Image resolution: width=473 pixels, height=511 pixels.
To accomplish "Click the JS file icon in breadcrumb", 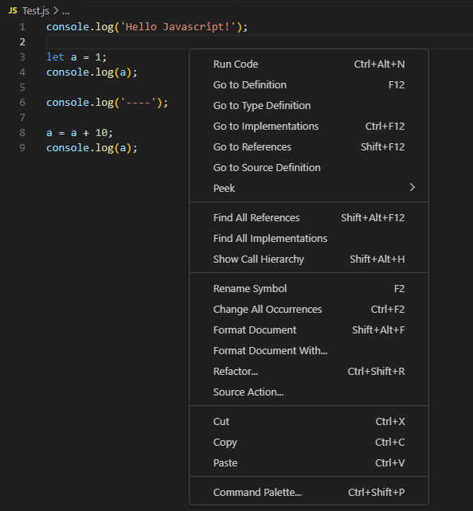I will [13, 11].
